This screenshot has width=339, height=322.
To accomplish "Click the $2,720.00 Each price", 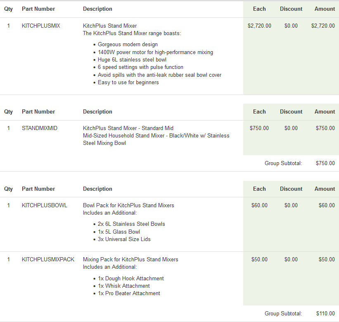I will (259, 26).
